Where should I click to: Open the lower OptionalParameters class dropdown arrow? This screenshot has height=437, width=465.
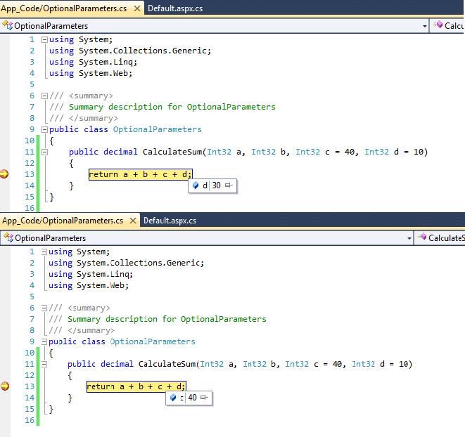pyautogui.click(x=409, y=238)
